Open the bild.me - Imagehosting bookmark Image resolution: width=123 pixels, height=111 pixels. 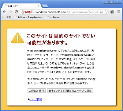coord(28,17)
